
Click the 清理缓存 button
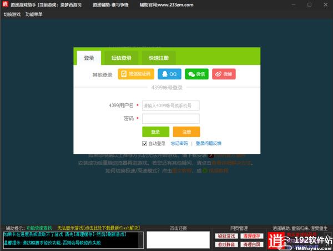pyautogui.click(x=252, y=236)
